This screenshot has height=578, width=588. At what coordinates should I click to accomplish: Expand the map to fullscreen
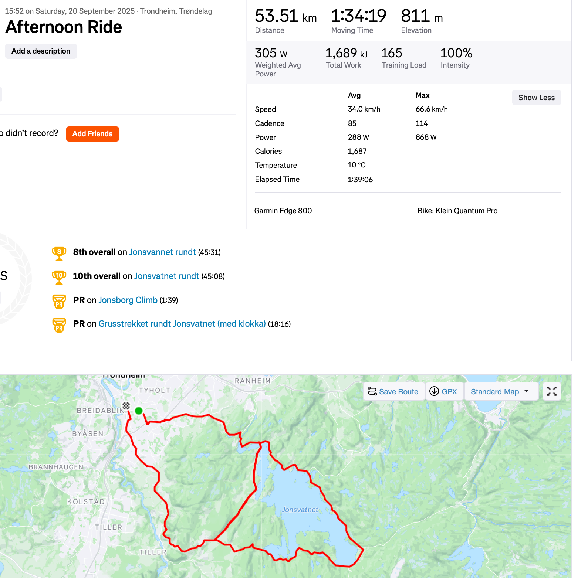point(552,391)
